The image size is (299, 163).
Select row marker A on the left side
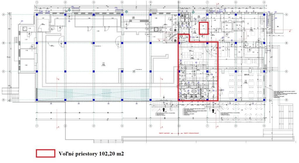pyautogui.click(x=3, y=14)
